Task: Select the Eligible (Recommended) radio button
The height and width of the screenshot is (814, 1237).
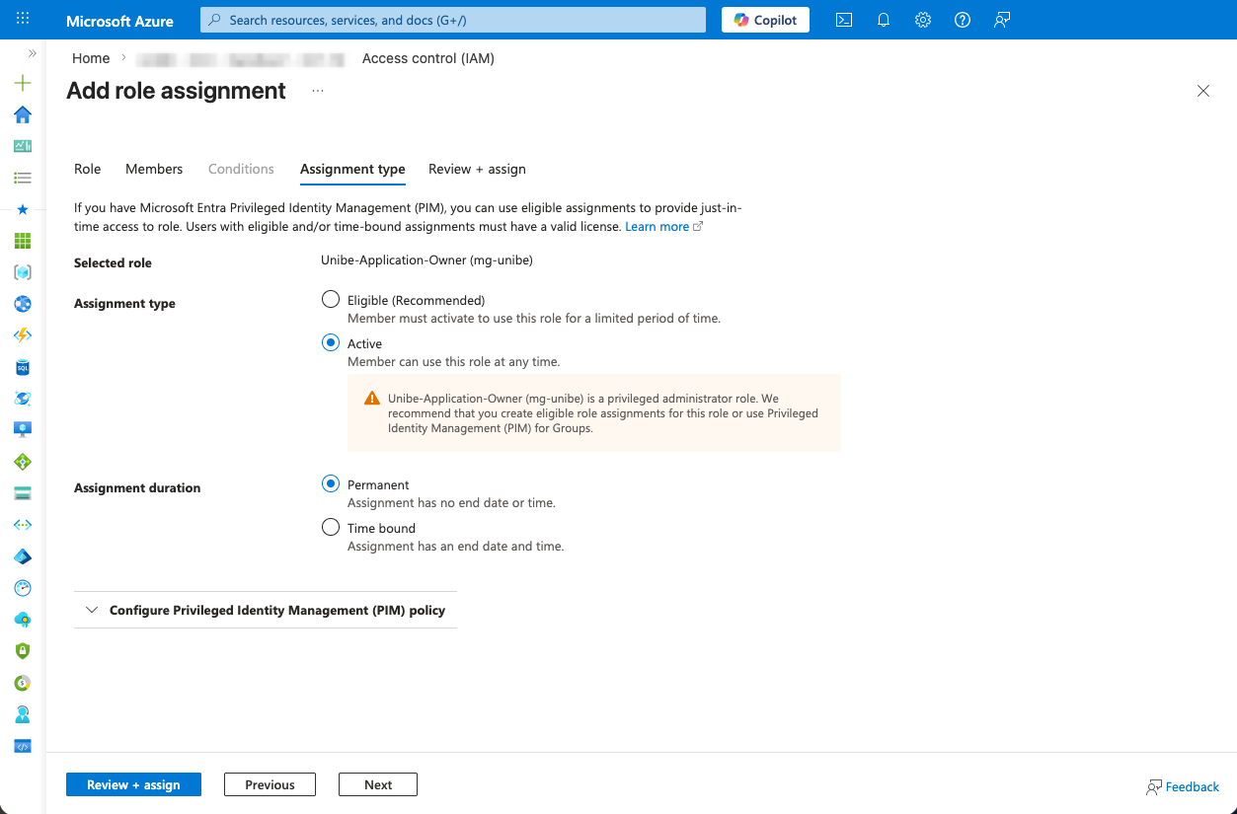Action: pyautogui.click(x=331, y=299)
